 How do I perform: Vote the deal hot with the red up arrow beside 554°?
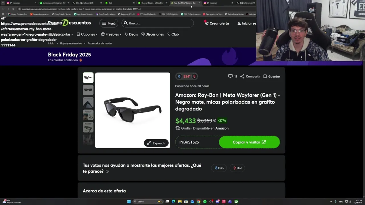pos(194,76)
